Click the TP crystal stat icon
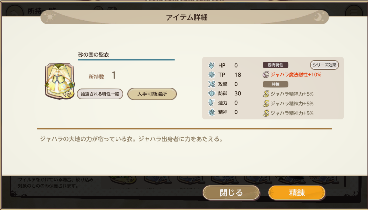The image size is (368, 210). click(211, 75)
